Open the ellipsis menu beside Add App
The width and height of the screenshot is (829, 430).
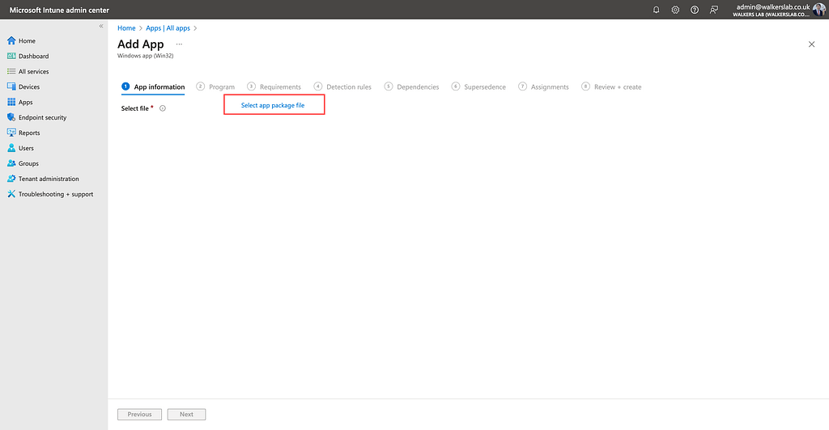(x=179, y=44)
